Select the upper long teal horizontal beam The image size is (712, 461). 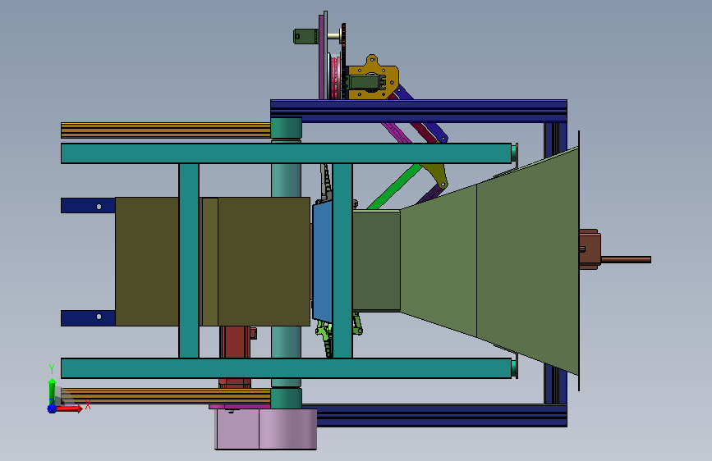[x=287, y=153]
